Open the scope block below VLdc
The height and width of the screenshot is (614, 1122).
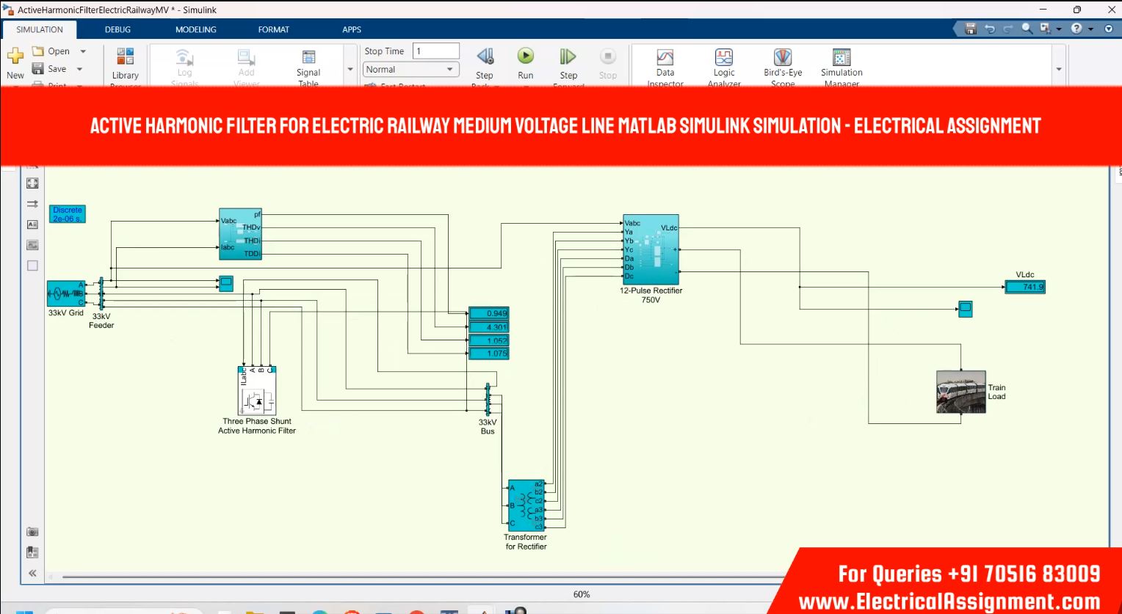tap(966, 309)
